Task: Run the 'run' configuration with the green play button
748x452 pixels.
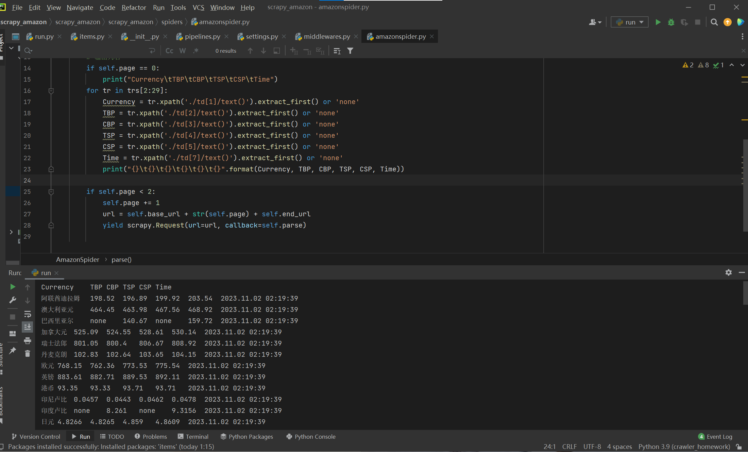Action: point(658,22)
